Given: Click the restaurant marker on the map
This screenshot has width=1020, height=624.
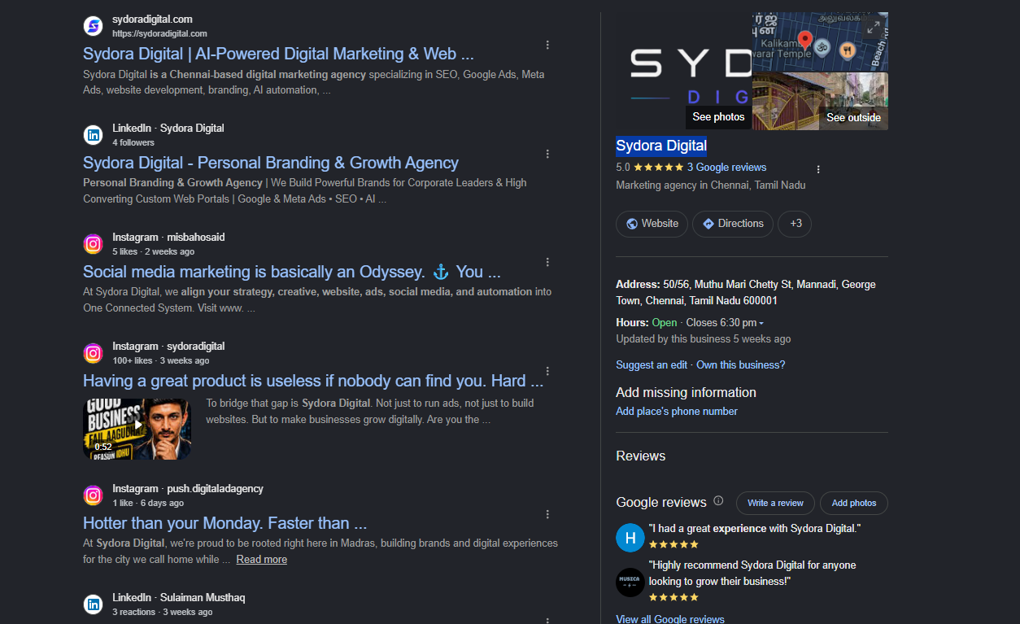Looking at the screenshot, I should (847, 50).
